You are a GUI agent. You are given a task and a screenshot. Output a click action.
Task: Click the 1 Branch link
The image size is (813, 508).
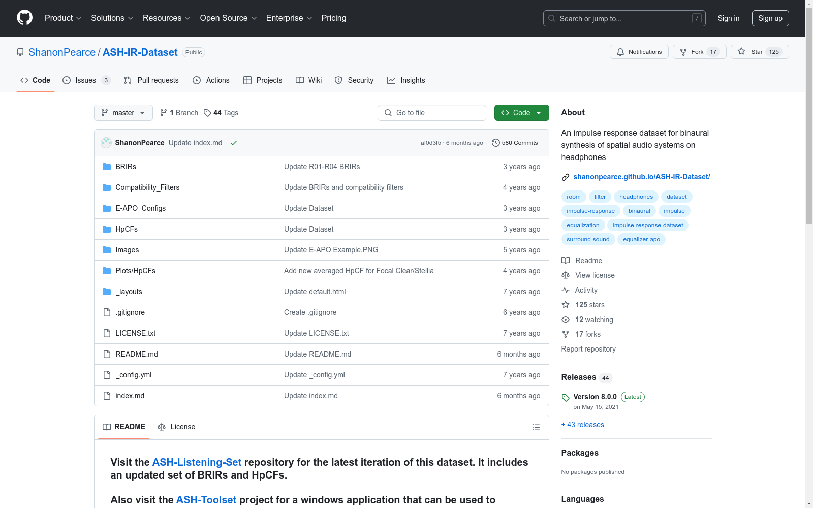coord(179,113)
